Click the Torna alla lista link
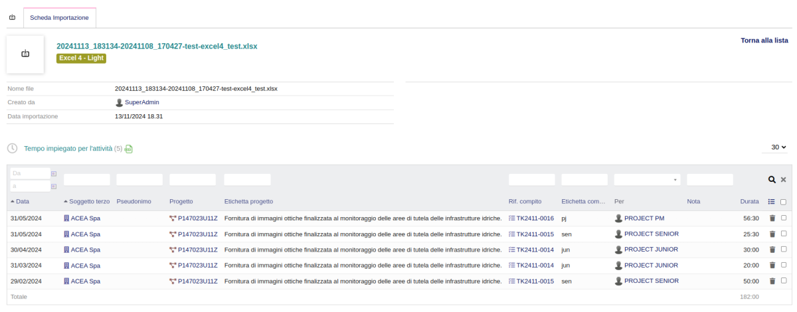797x312 pixels. pos(764,40)
